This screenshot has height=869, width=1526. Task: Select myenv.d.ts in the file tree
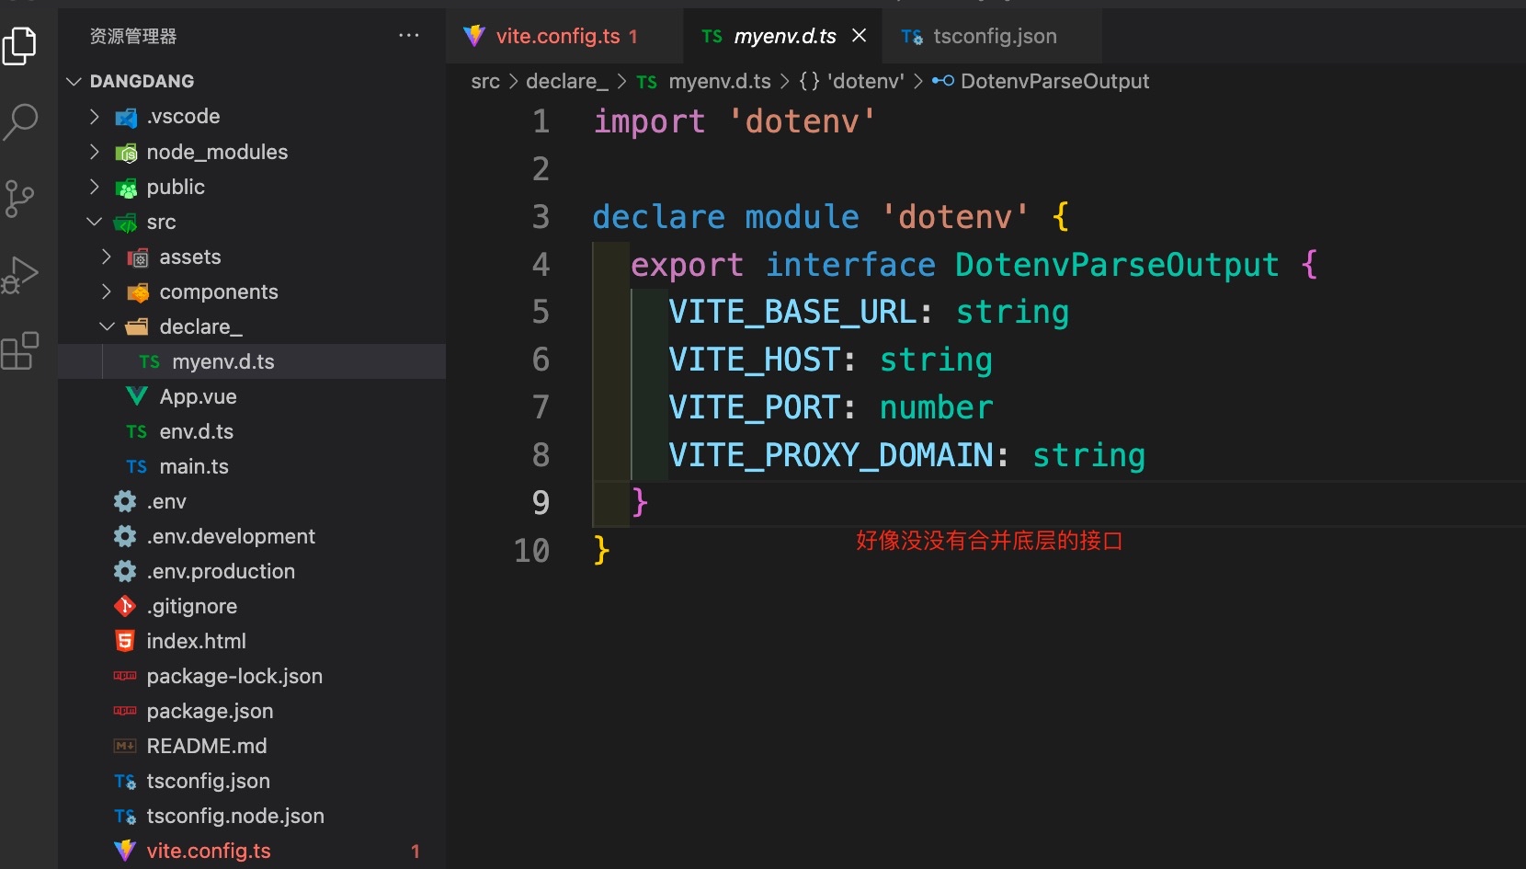(252, 361)
